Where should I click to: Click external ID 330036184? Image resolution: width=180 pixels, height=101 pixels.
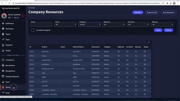[95, 77]
